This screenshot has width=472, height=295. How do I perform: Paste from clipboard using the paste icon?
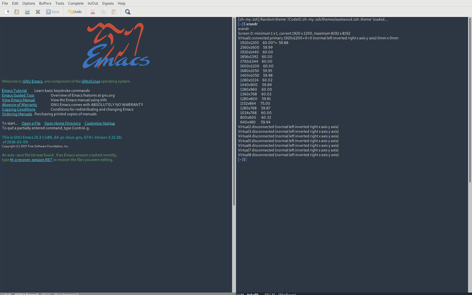(114, 12)
